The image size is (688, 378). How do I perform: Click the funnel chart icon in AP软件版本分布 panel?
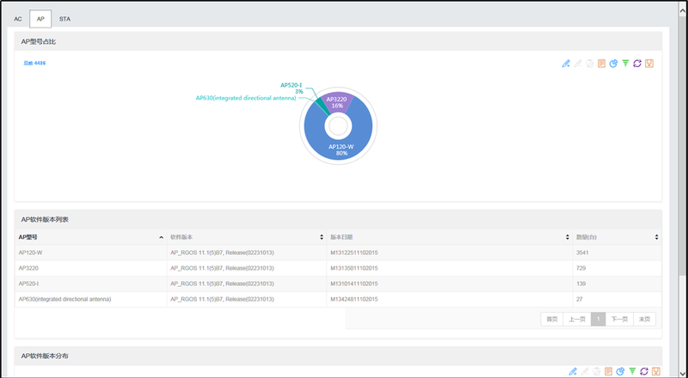632,371
